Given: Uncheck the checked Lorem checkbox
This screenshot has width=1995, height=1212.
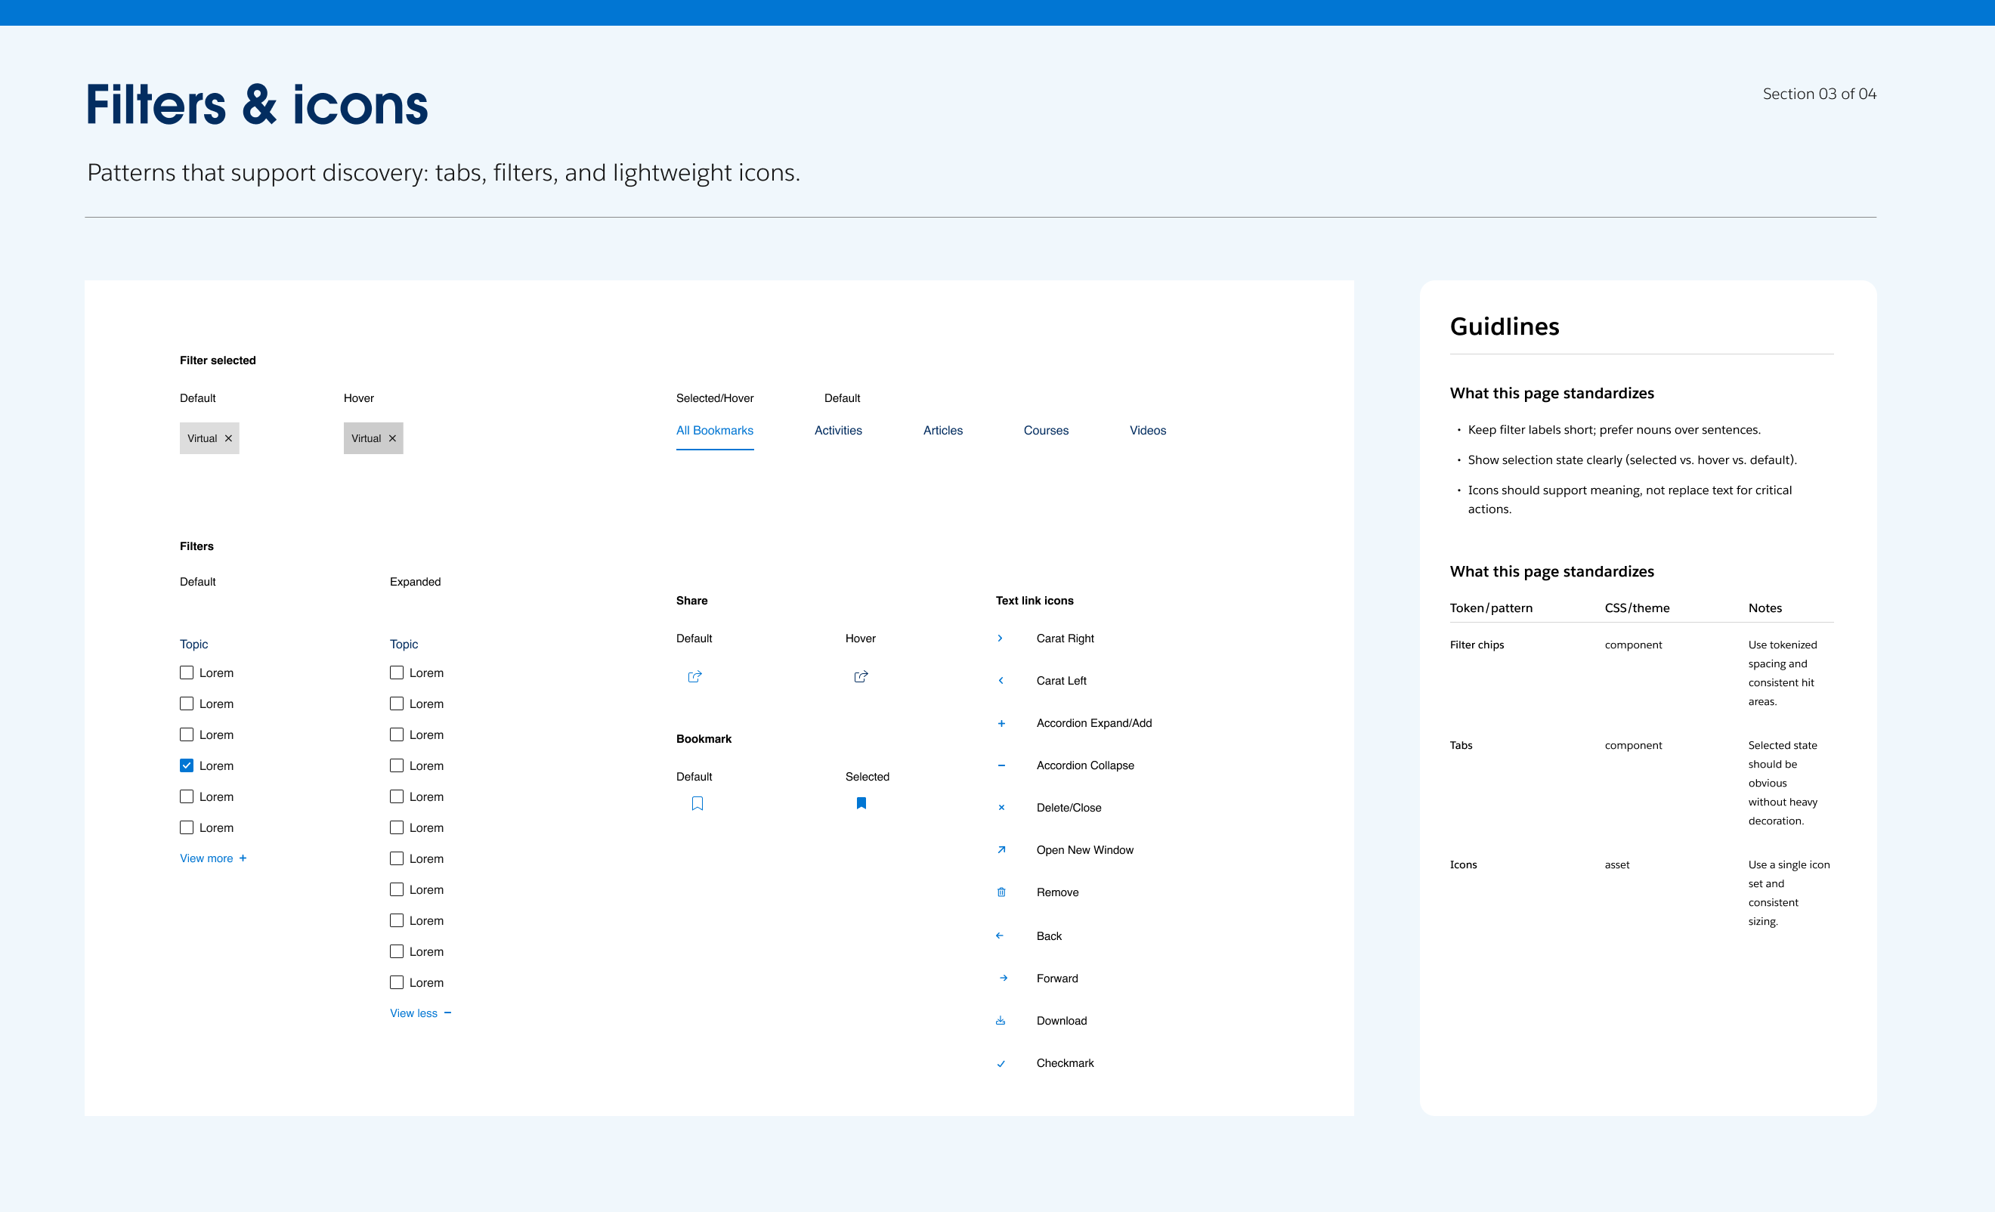Looking at the screenshot, I should click(186, 765).
